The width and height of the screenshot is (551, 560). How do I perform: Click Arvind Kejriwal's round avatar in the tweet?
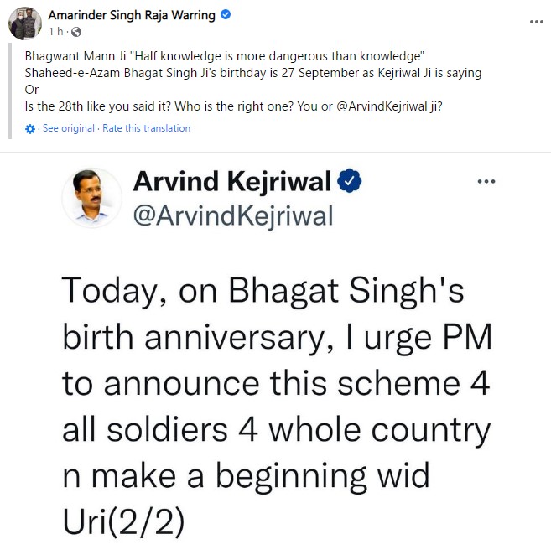[91, 198]
